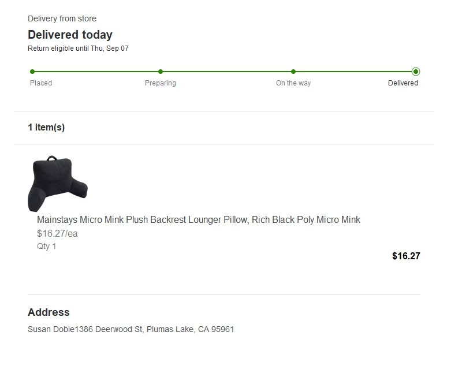The height and width of the screenshot is (373, 462).
Task: Click the Address section heading
Action: (x=49, y=312)
